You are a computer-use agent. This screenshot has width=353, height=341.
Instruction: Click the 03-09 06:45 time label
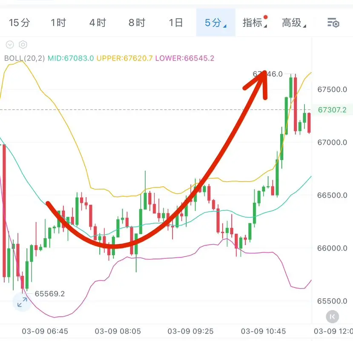pos(45,331)
